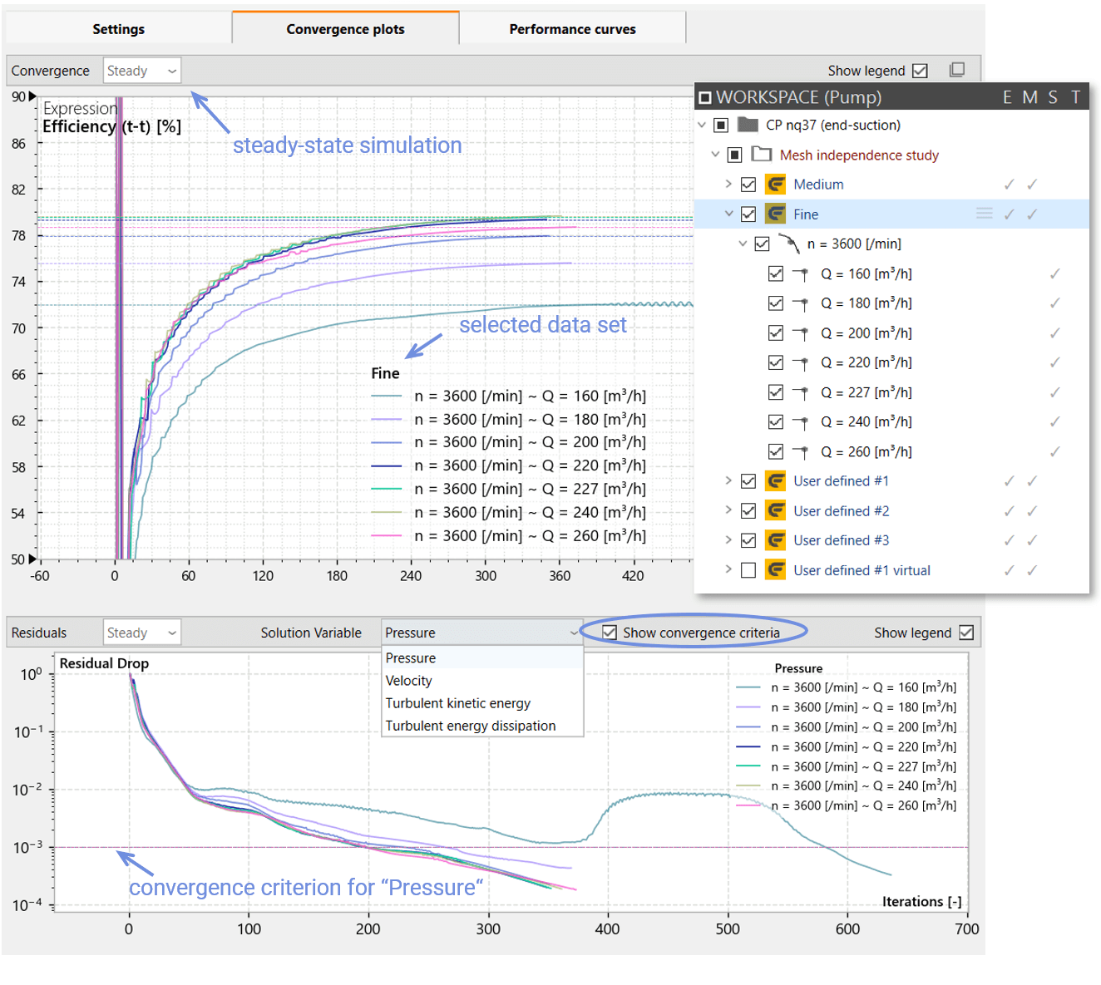
Task: Click the User defined #2 simulation icon
Action: click(775, 510)
